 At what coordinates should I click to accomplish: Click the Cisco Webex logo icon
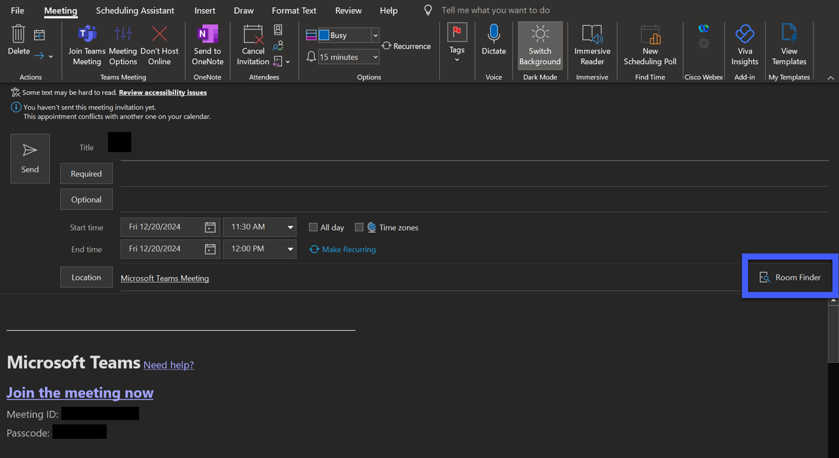coord(703,29)
